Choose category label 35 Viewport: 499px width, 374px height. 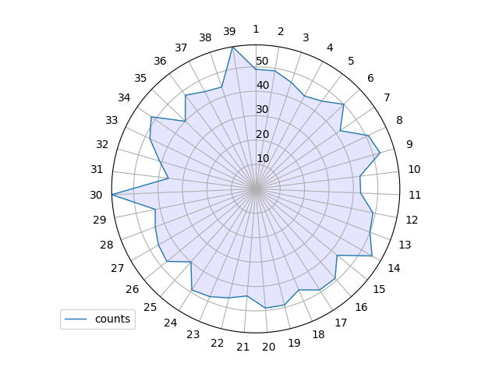[140, 78]
